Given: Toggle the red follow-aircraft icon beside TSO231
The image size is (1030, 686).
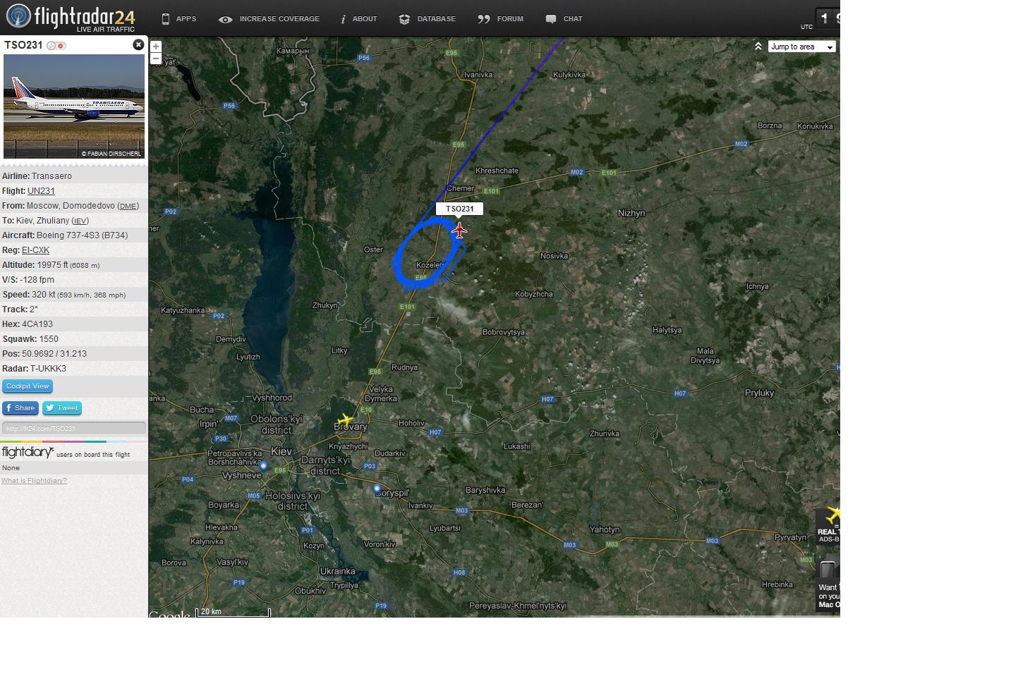Looking at the screenshot, I should [61, 46].
